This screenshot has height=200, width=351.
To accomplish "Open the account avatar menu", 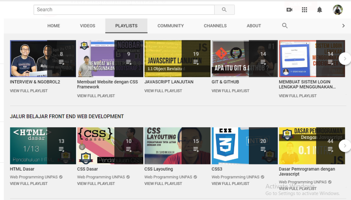I will click(338, 10).
